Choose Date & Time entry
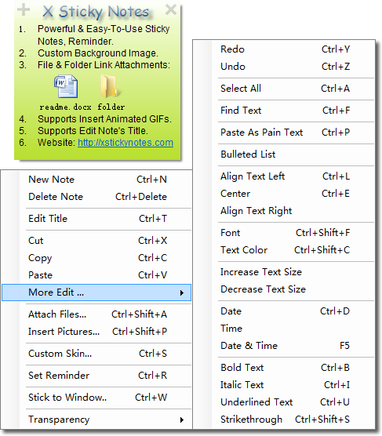The height and width of the screenshot is (436, 382). [x=285, y=346]
